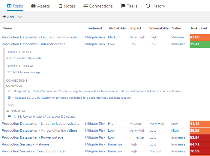Click the Notes clipboard icon
Image resolution: width=210 pixels, height=156 pixels.
60,6
